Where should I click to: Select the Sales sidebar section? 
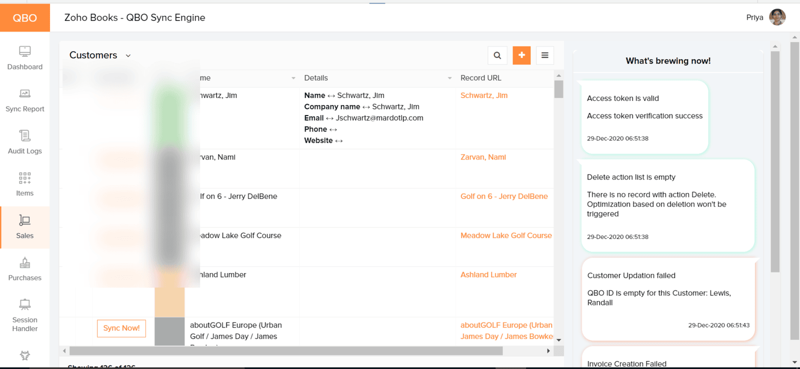point(25,227)
